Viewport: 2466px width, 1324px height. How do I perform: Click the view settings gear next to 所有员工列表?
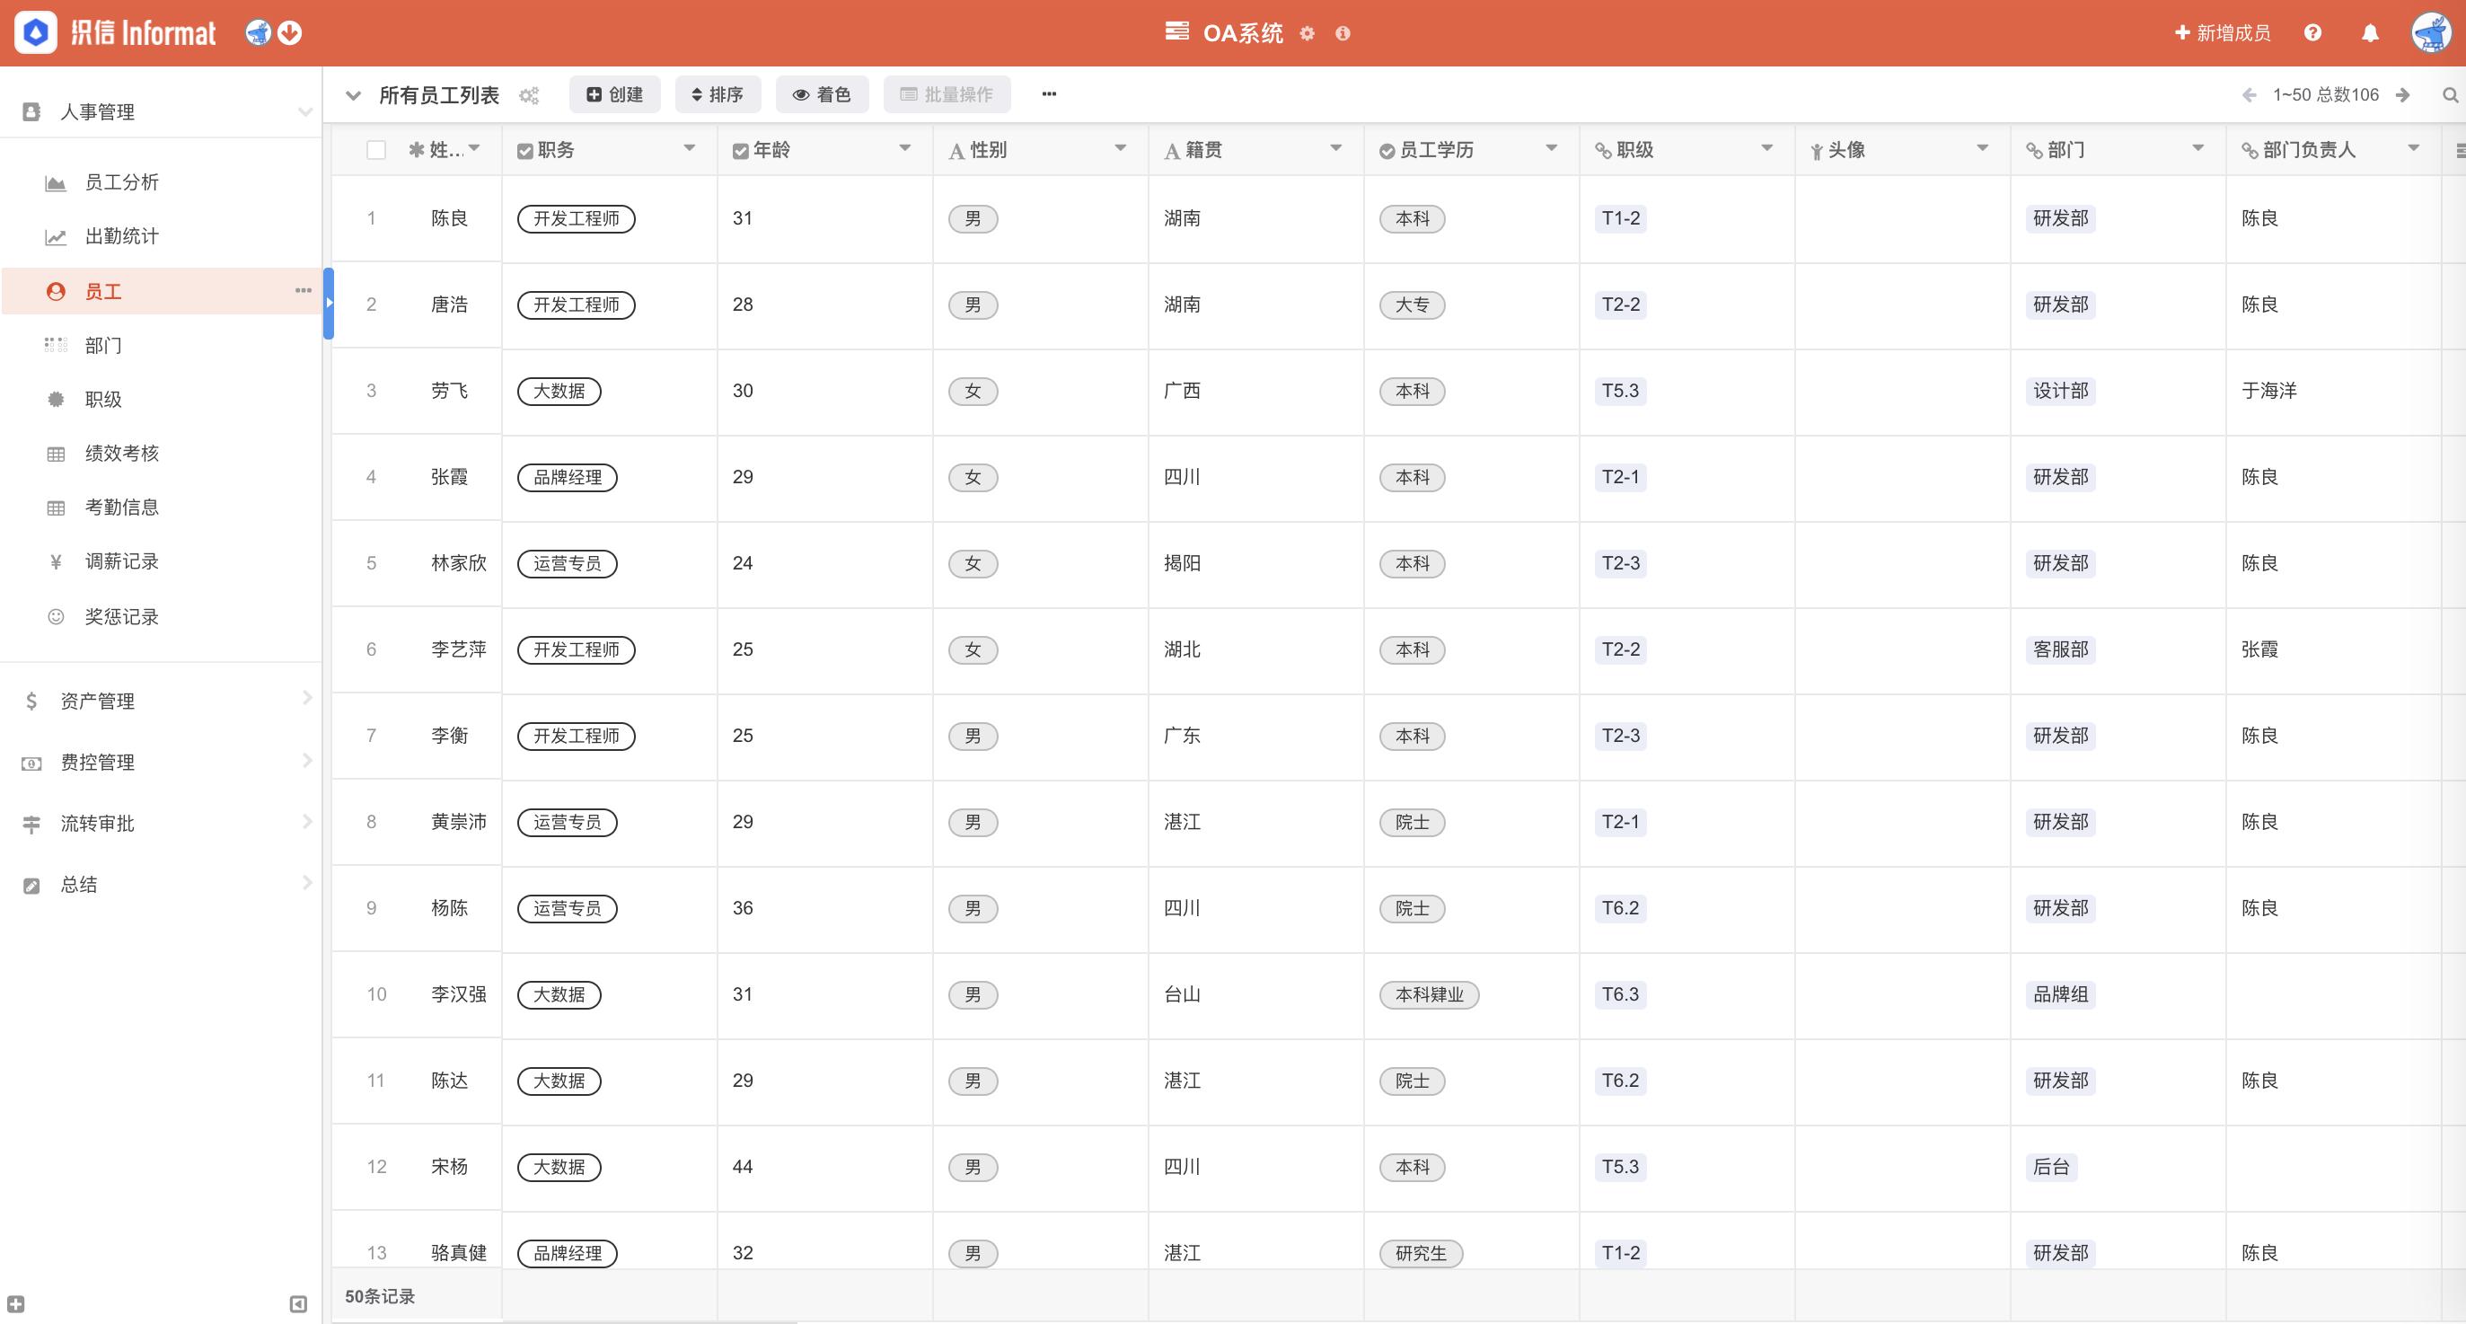[x=527, y=95]
